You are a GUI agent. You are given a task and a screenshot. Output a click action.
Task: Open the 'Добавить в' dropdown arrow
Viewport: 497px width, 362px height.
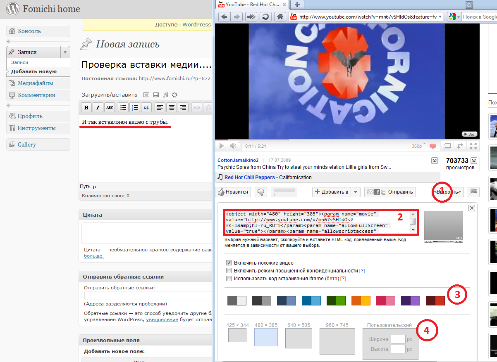tap(356, 192)
